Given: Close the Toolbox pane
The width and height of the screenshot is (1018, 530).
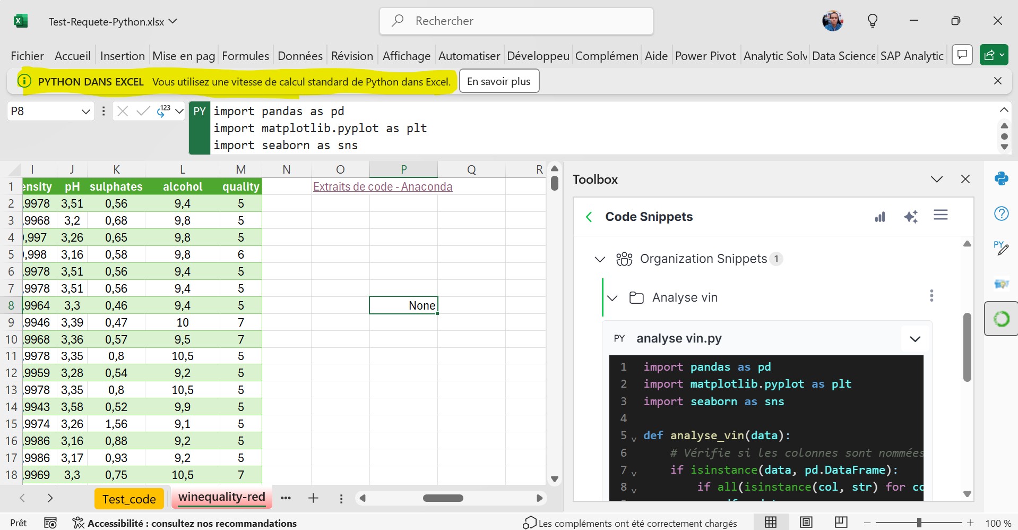Looking at the screenshot, I should [x=965, y=179].
